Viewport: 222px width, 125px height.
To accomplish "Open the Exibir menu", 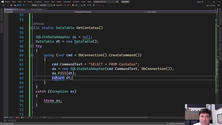I will point(20,2).
